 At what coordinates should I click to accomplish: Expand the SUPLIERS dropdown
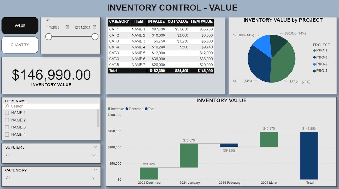point(95,146)
